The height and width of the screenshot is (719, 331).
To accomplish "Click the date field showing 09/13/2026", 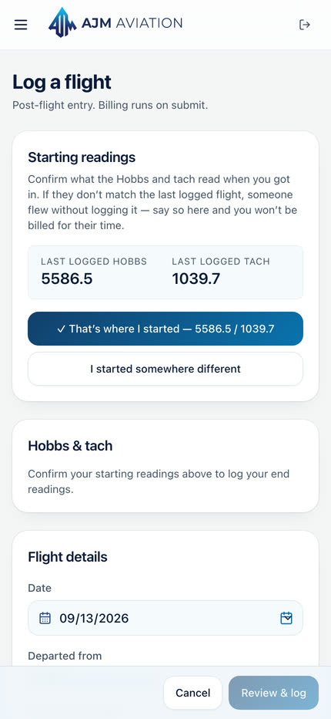I will pyautogui.click(x=165, y=618).
